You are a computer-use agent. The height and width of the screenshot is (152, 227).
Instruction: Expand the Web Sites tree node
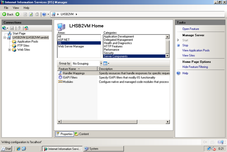pyautogui.click(x=9, y=50)
